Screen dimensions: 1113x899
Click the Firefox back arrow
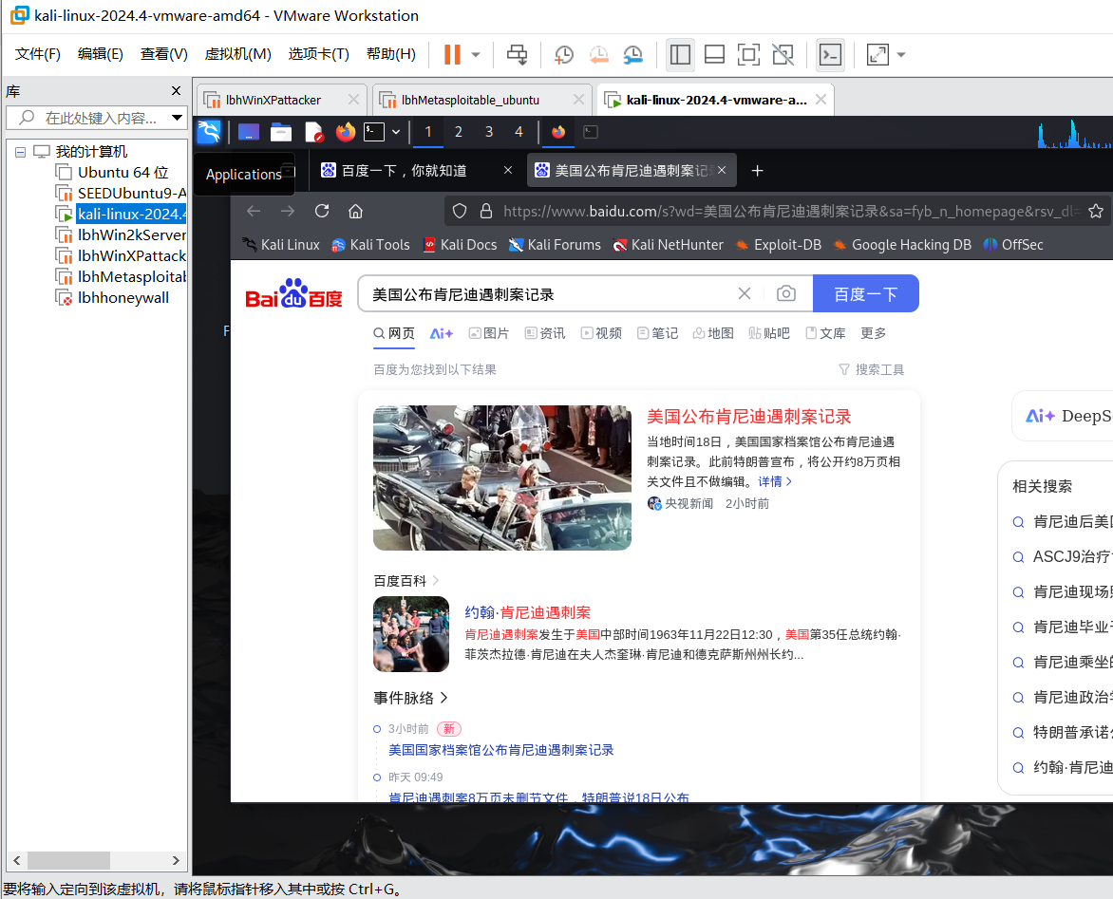click(x=254, y=211)
